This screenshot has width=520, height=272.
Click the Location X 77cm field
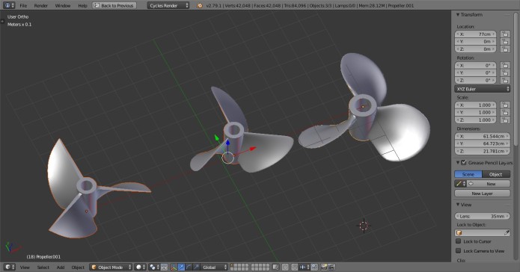point(476,34)
